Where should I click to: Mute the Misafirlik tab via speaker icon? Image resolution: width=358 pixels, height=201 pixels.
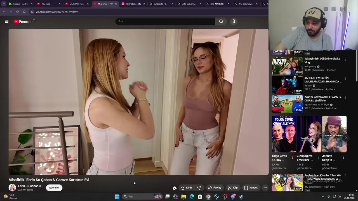pos(111,4)
